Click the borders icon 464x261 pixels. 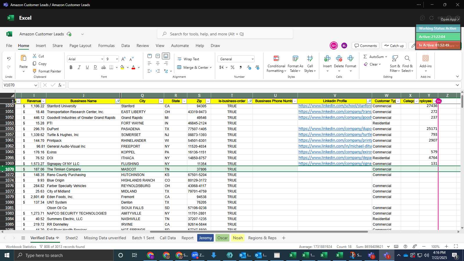111,67
